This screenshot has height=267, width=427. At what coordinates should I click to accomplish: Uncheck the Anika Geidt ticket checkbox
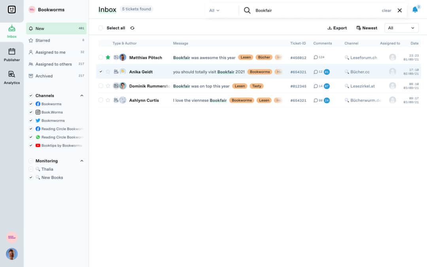tap(101, 72)
